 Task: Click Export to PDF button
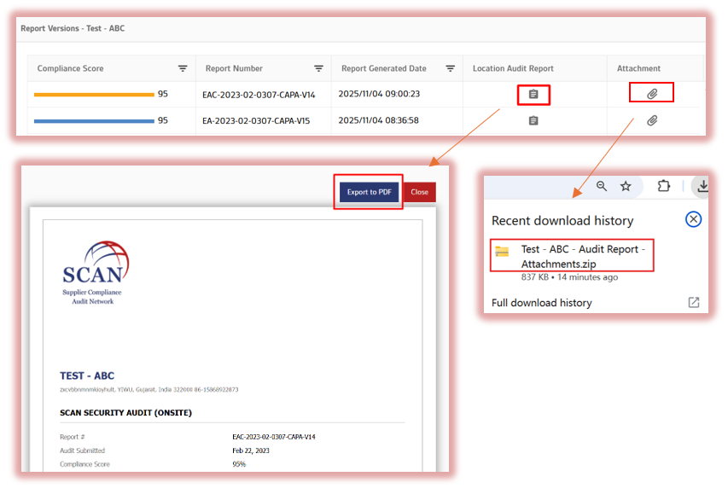pyautogui.click(x=369, y=192)
